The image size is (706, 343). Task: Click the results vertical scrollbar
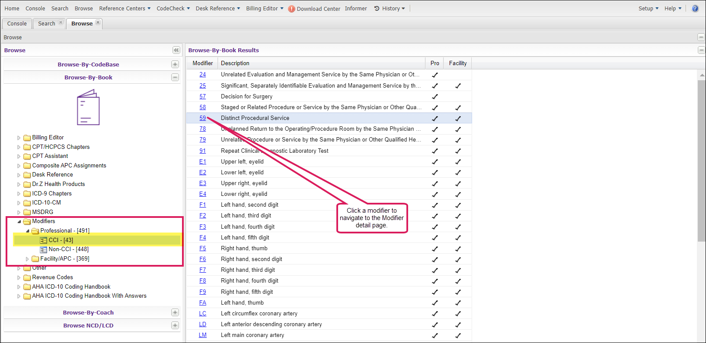(701, 160)
